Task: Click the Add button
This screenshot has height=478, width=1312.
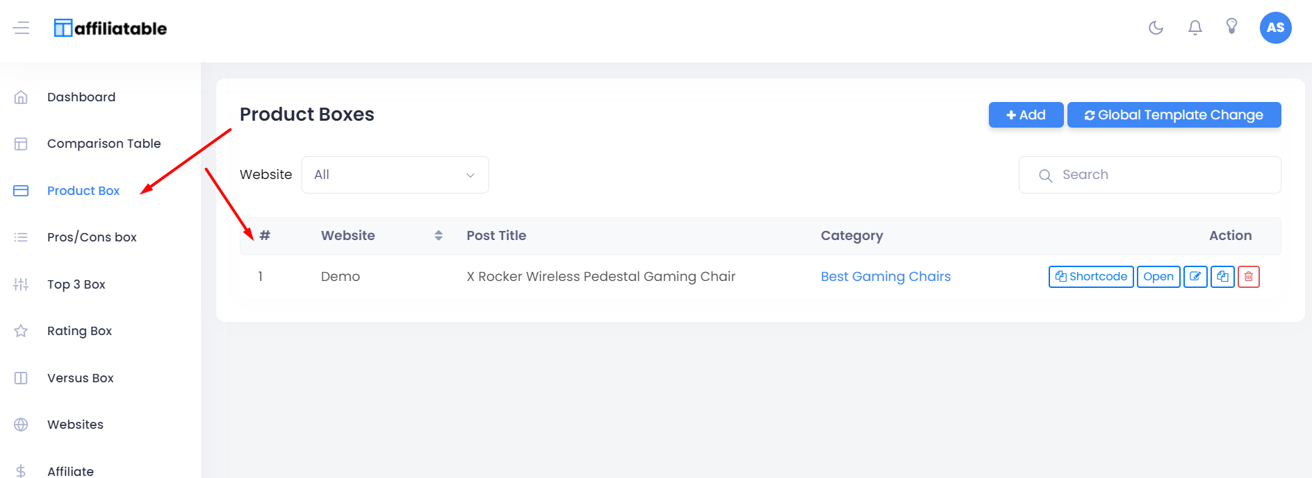Action: tap(1026, 115)
